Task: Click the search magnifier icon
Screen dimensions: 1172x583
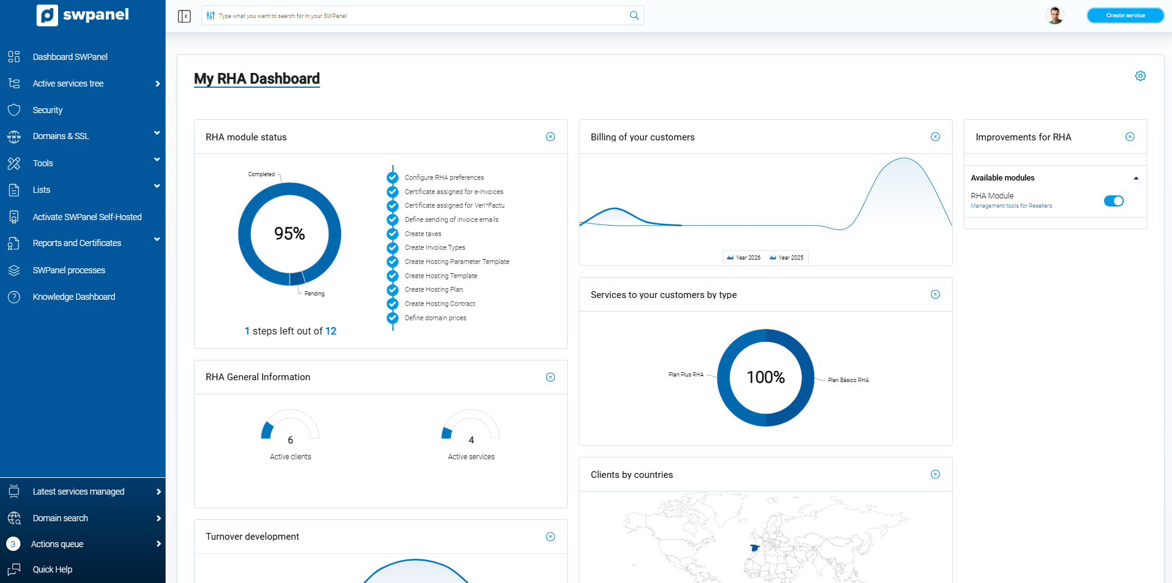Action: tap(634, 15)
